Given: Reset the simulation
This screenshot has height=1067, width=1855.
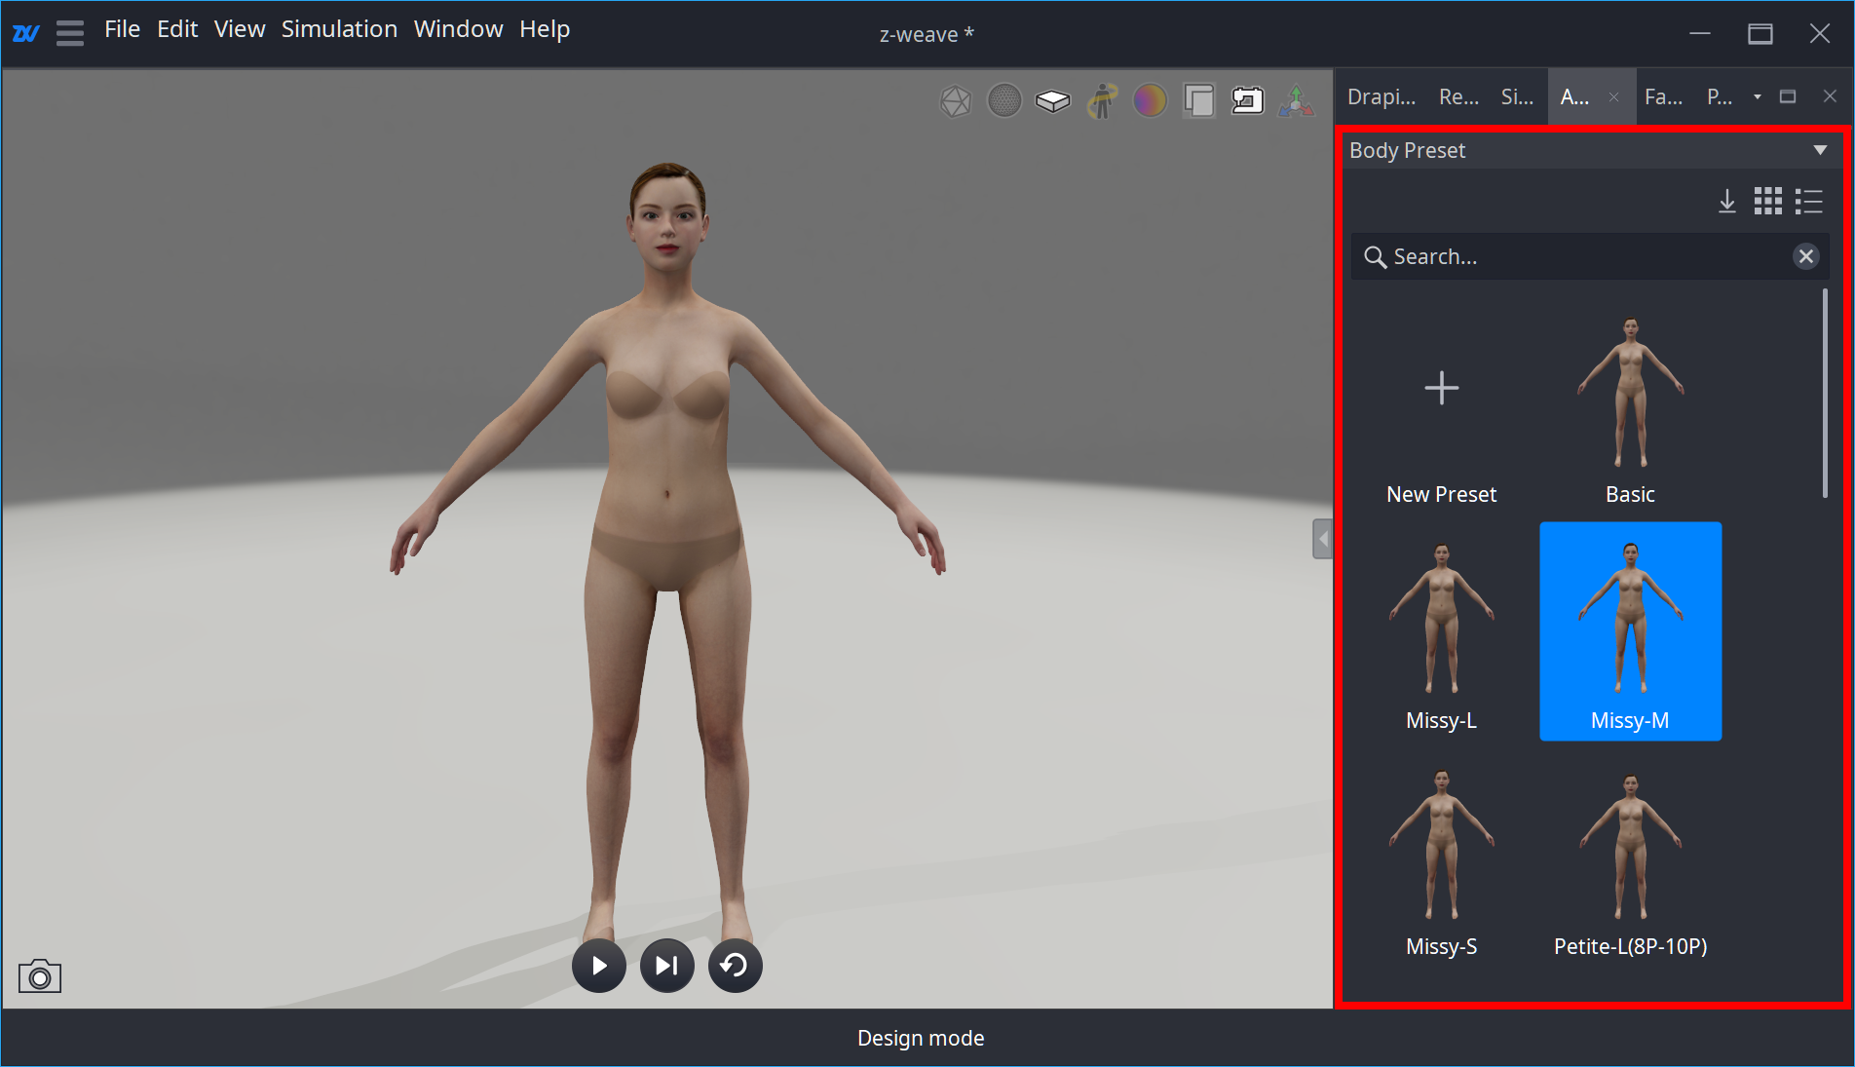Looking at the screenshot, I should point(736,966).
